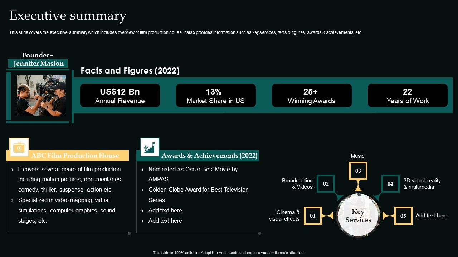Click the 13% Market Share in US box
The image size is (458, 257).
tap(216, 95)
